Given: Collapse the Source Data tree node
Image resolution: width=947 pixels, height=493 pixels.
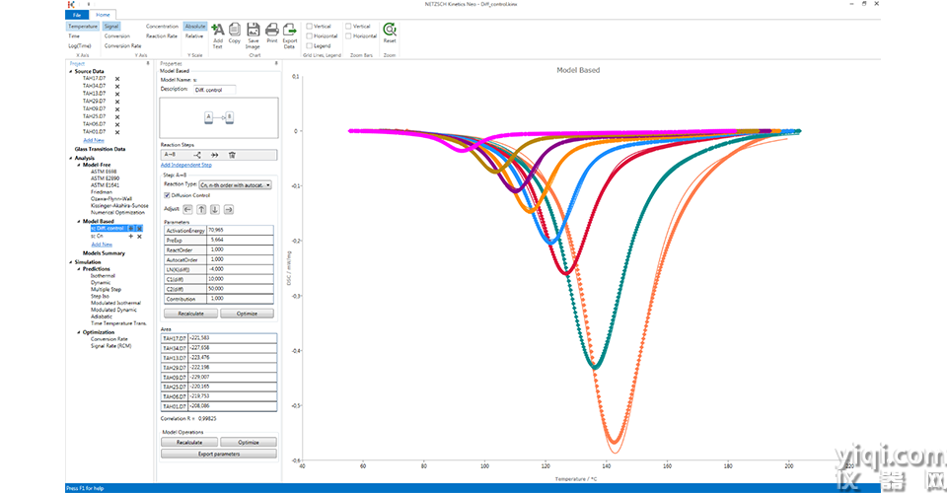Looking at the screenshot, I should point(71,71).
